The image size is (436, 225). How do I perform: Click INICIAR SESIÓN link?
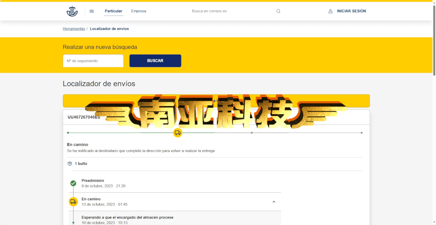(351, 11)
